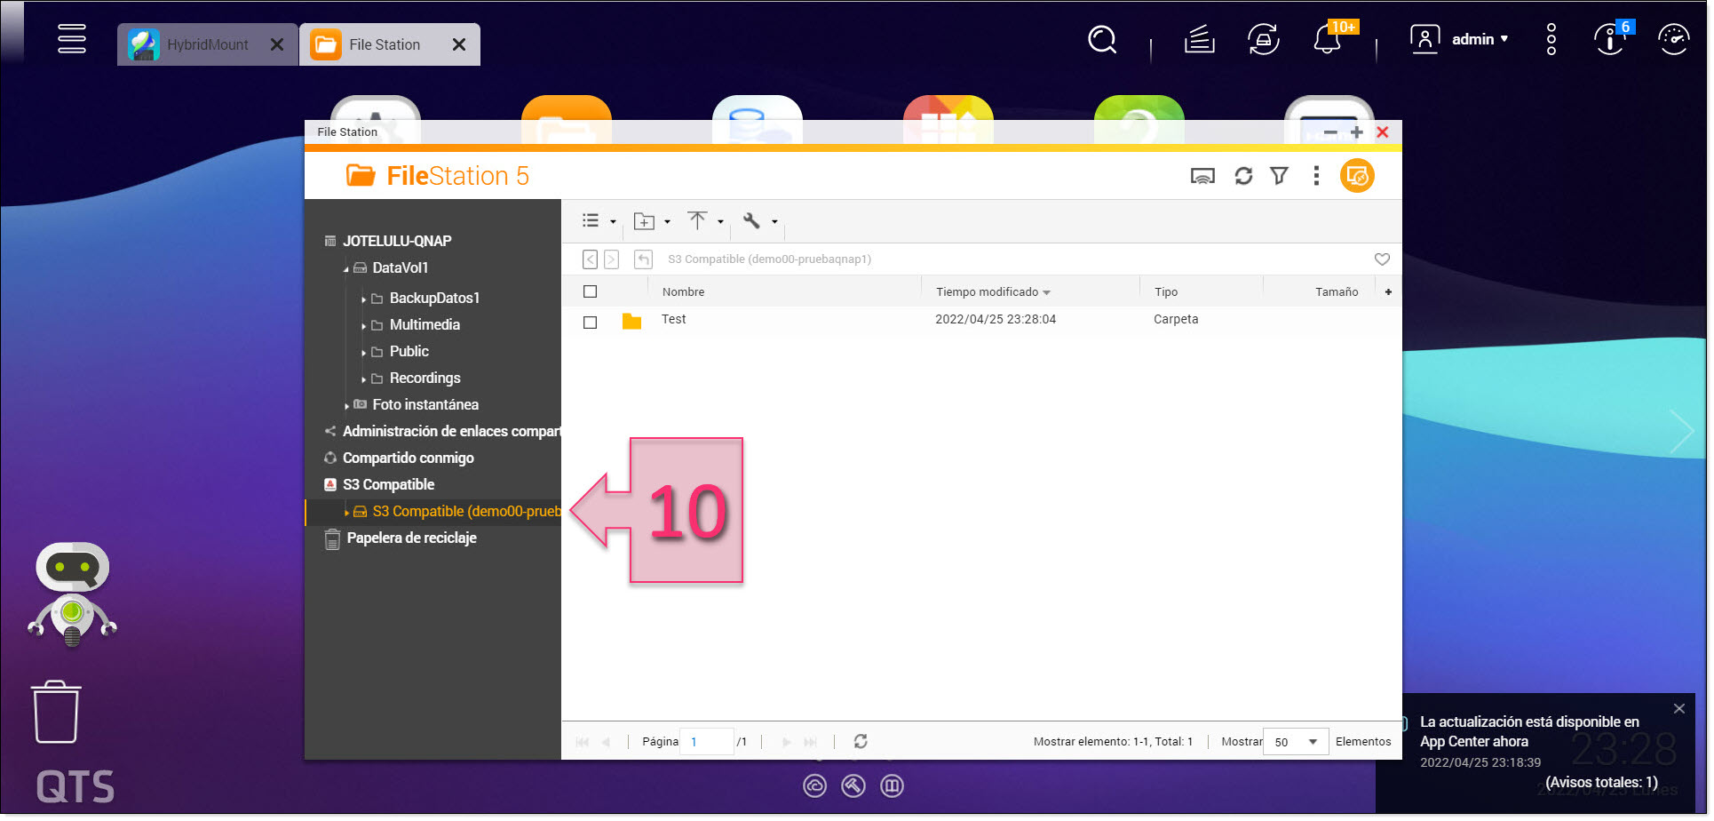Expand the DataVol1 tree node
The width and height of the screenshot is (1714, 821).
[x=347, y=267]
